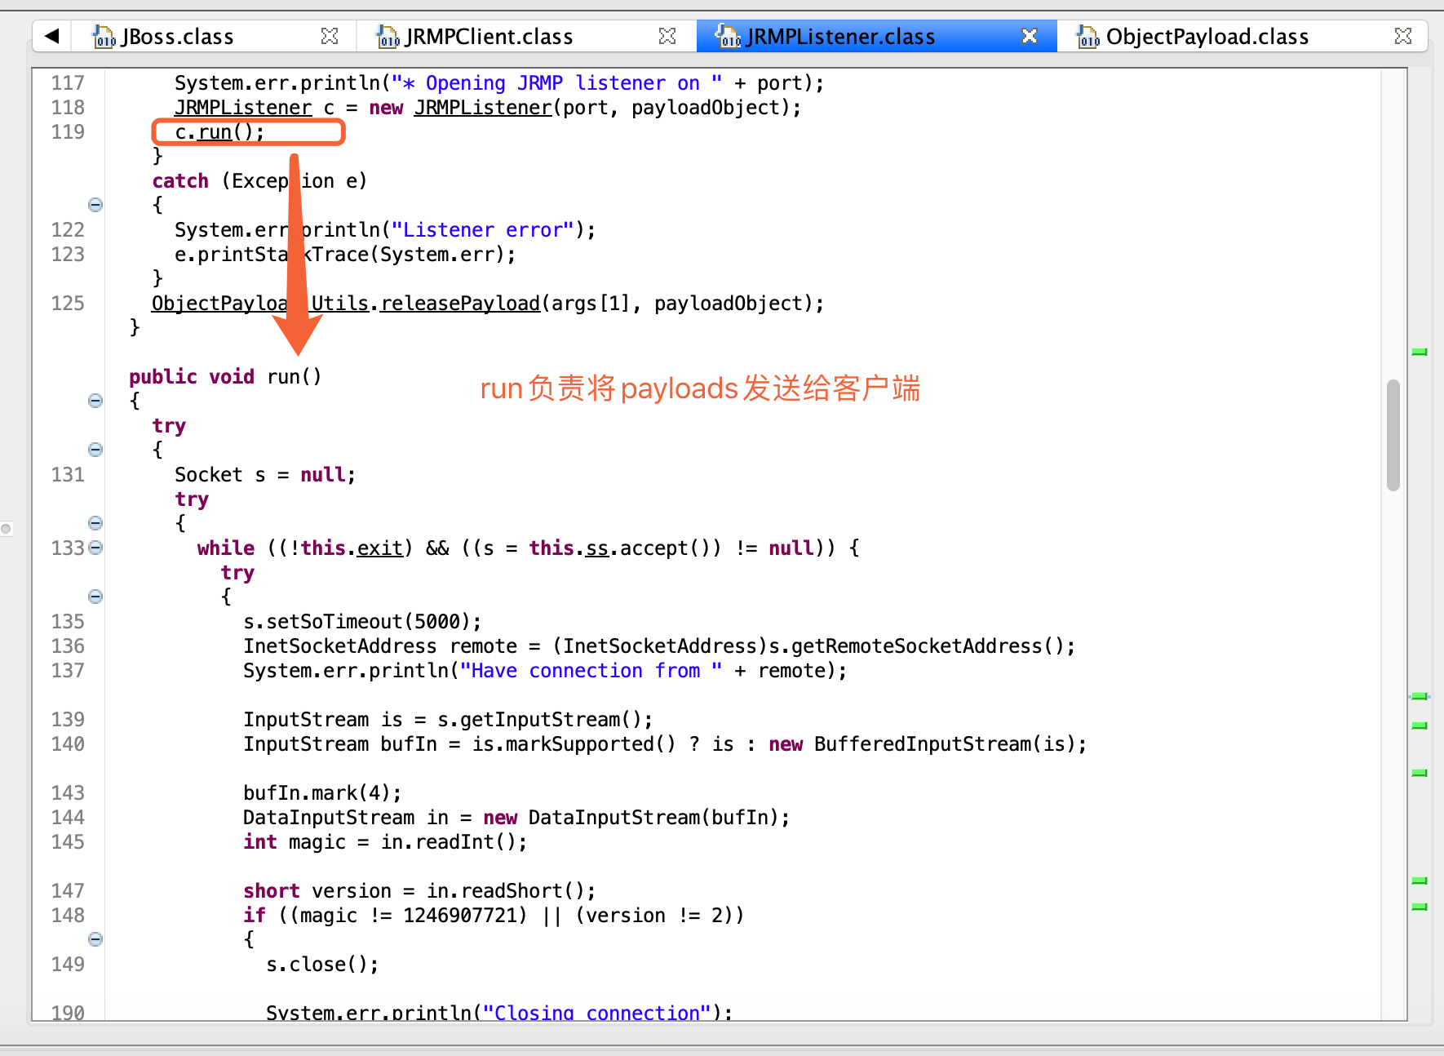Collapse the run() method body
The height and width of the screenshot is (1056, 1444).
(x=95, y=401)
